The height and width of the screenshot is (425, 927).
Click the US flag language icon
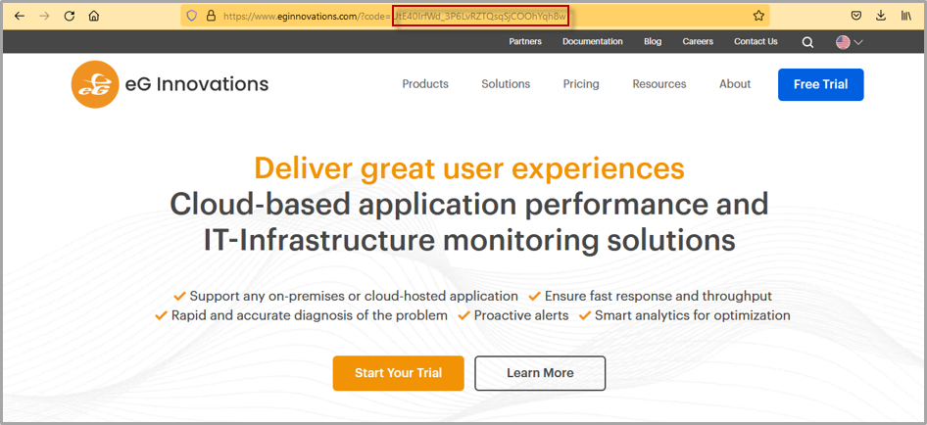coord(843,42)
